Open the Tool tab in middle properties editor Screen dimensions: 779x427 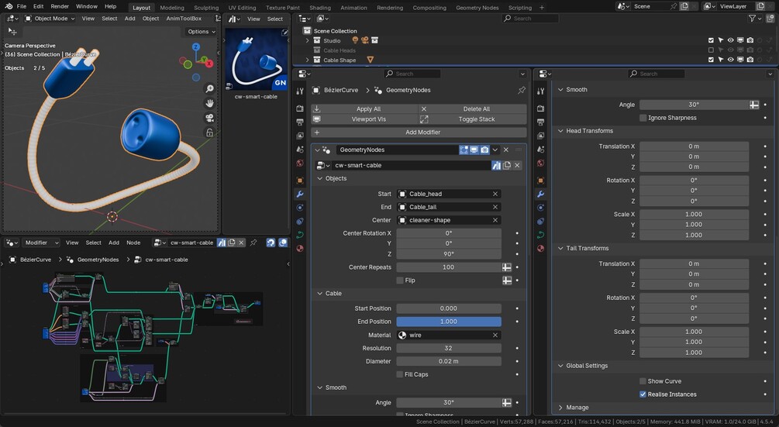[x=300, y=91]
